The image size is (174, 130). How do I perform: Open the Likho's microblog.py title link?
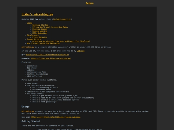[37, 14]
